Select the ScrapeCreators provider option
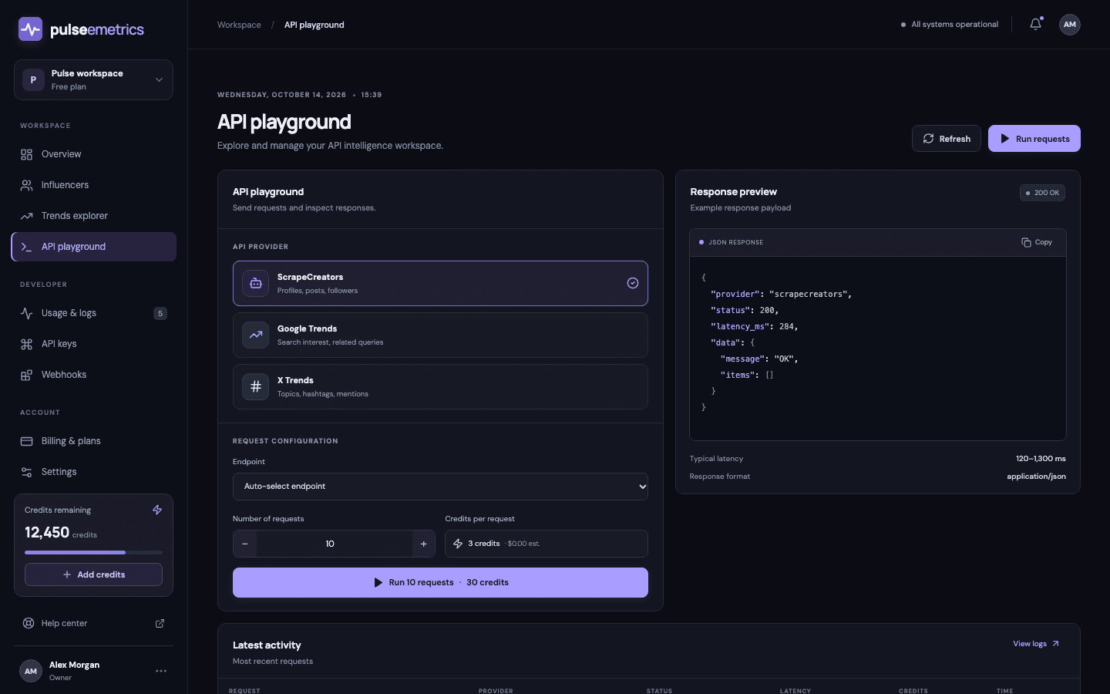1110x694 pixels. coord(440,283)
